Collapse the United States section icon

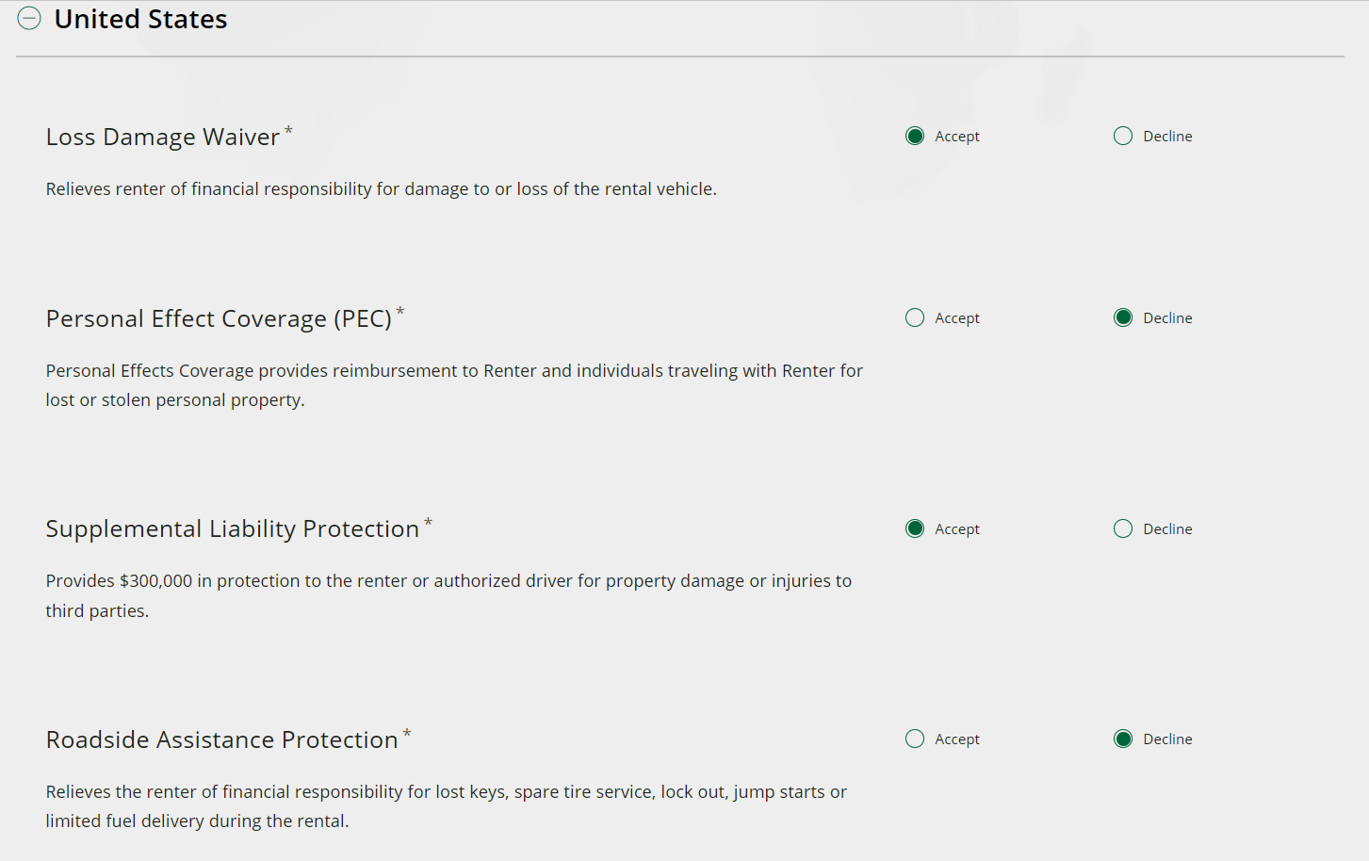(x=29, y=19)
